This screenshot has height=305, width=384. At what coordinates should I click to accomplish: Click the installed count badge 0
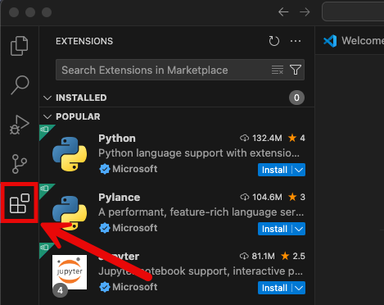tap(296, 98)
